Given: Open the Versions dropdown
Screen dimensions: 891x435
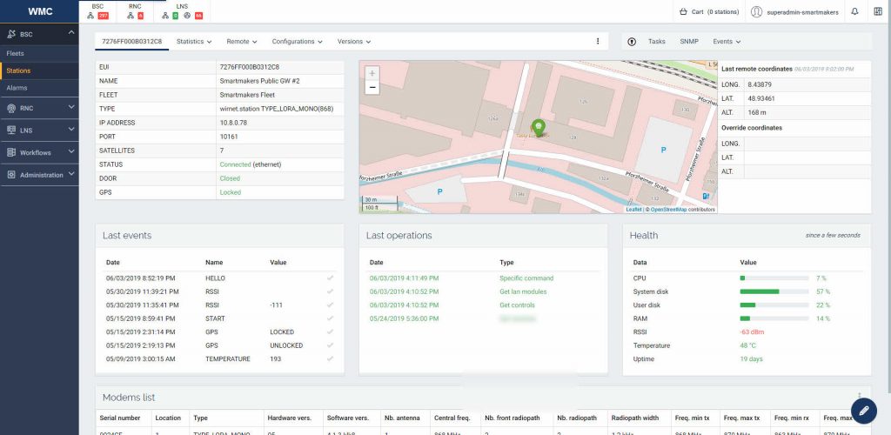Looking at the screenshot, I should (354, 42).
